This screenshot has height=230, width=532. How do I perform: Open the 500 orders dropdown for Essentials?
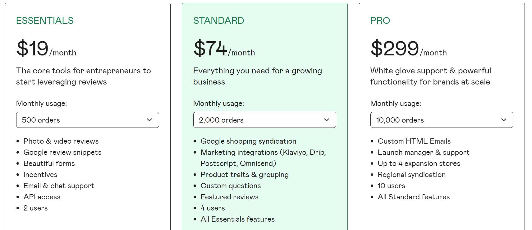(87, 120)
